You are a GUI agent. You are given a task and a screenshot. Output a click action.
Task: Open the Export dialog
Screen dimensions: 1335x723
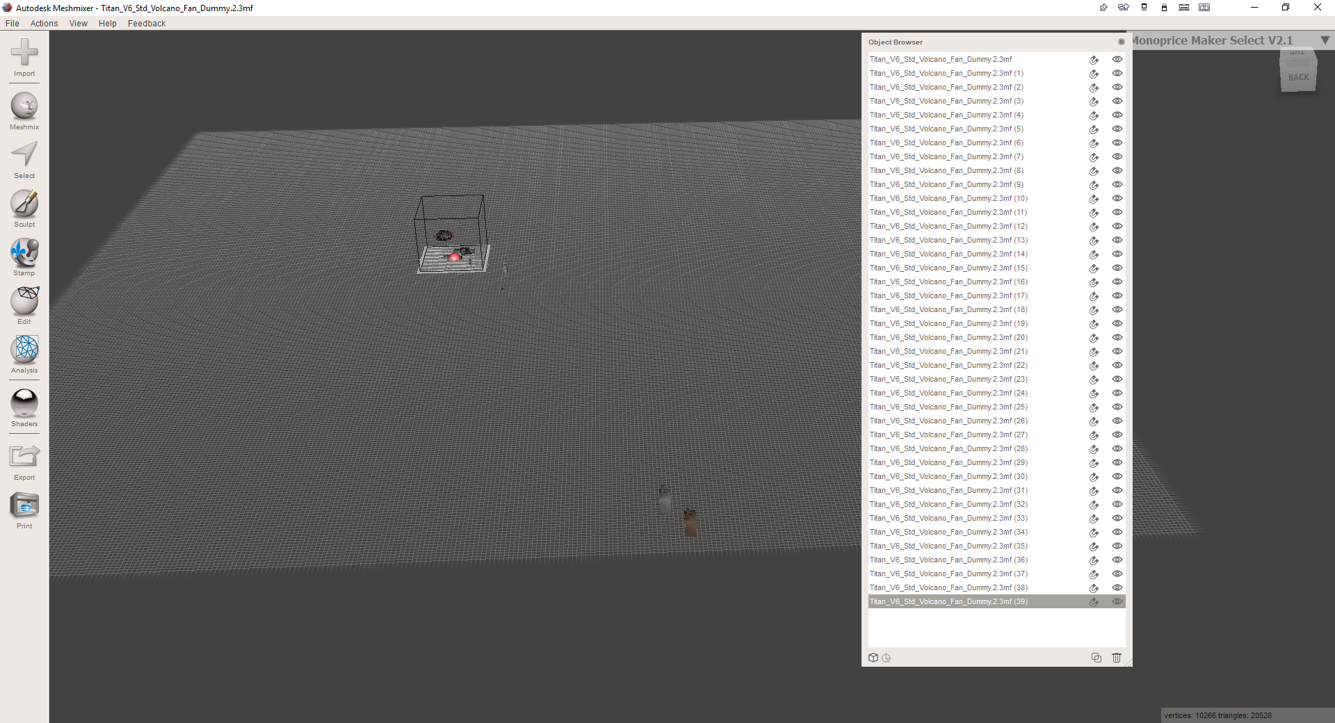tap(24, 462)
